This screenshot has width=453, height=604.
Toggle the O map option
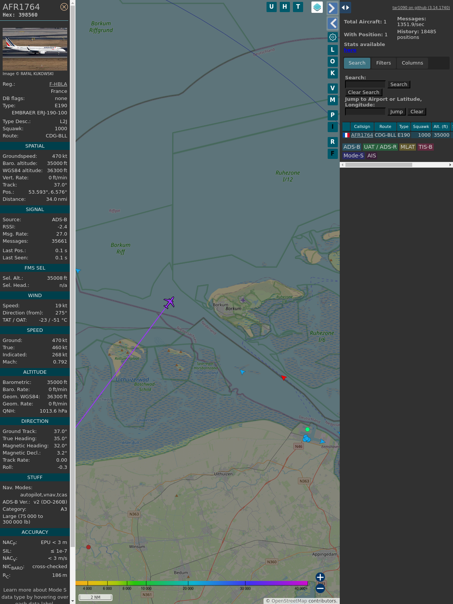tap(333, 61)
